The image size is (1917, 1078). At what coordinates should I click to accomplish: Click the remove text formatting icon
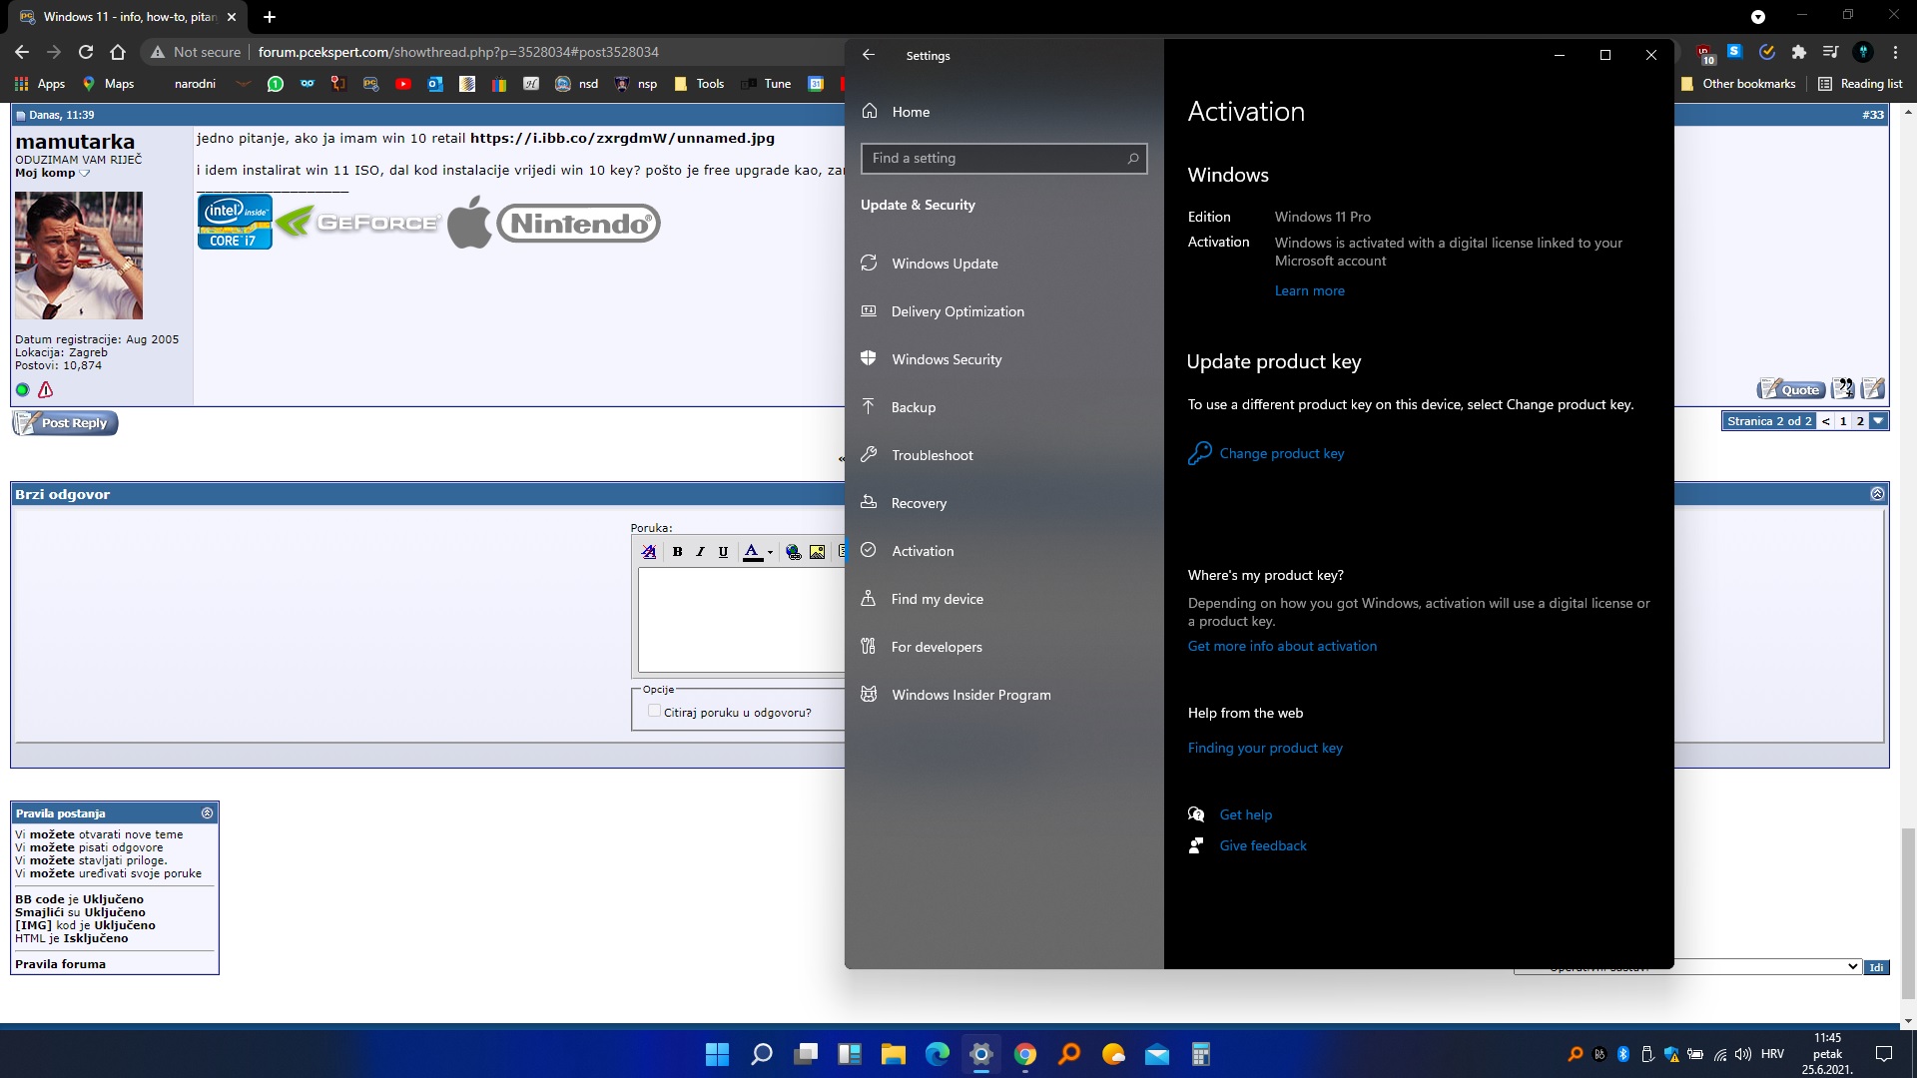[x=649, y=552]
